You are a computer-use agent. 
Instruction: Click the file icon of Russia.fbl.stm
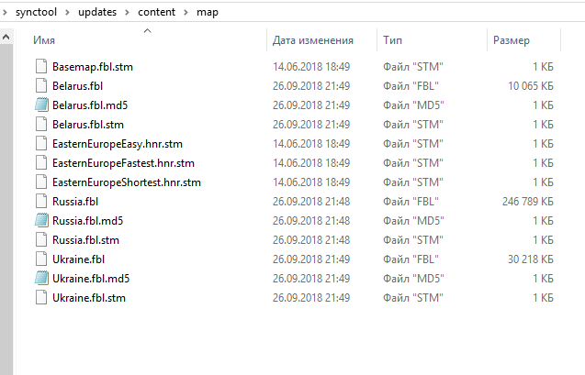(x=41, y=240)
